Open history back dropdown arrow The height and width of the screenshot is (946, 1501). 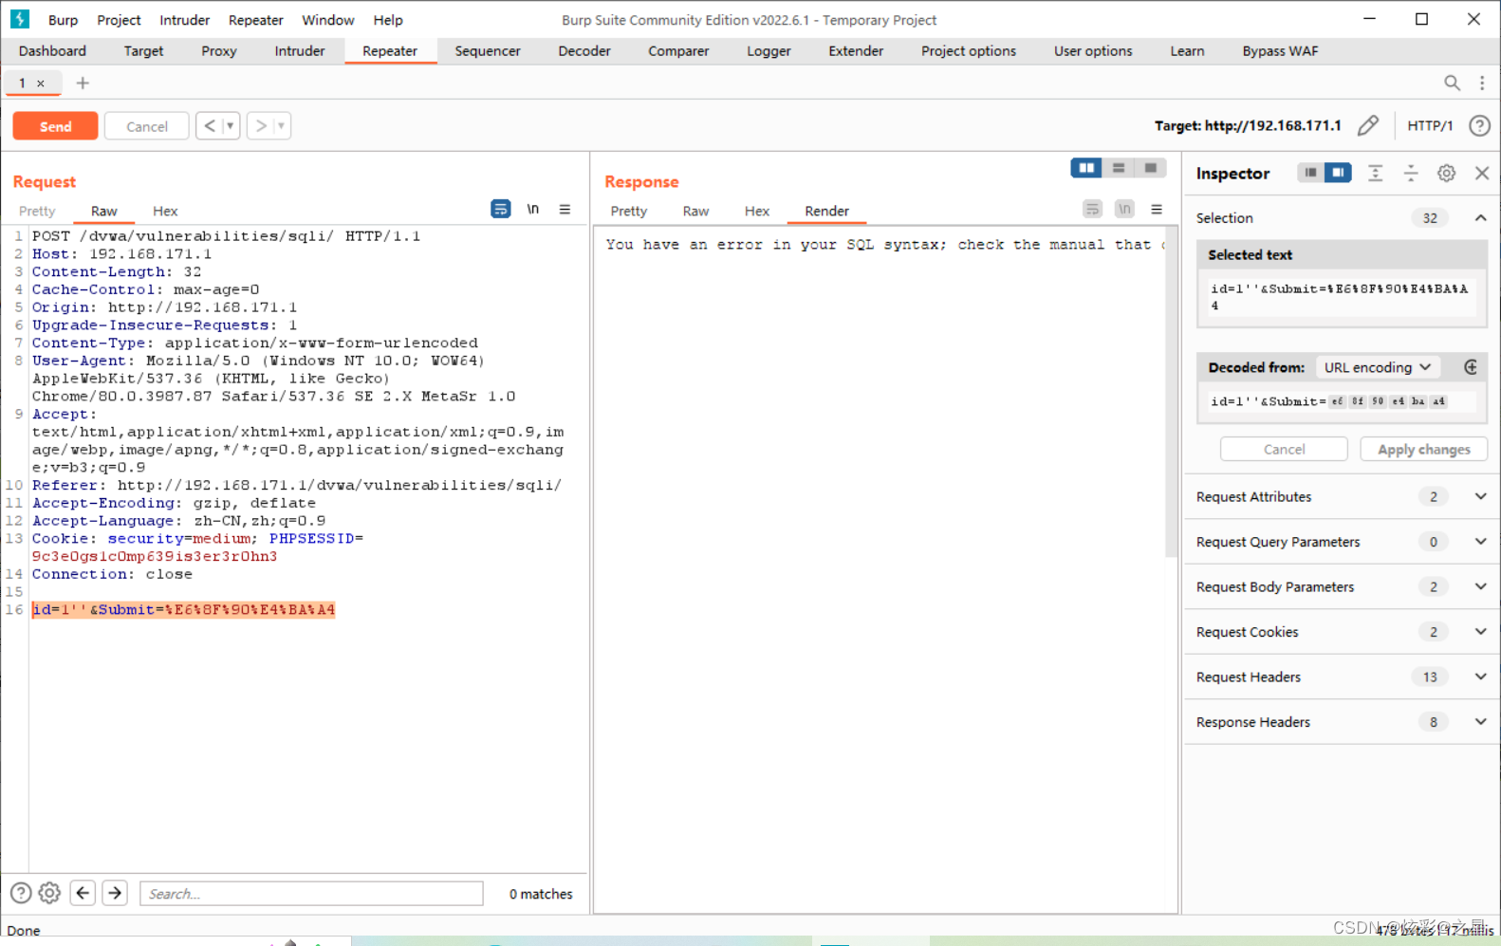[x=230, y=125]
